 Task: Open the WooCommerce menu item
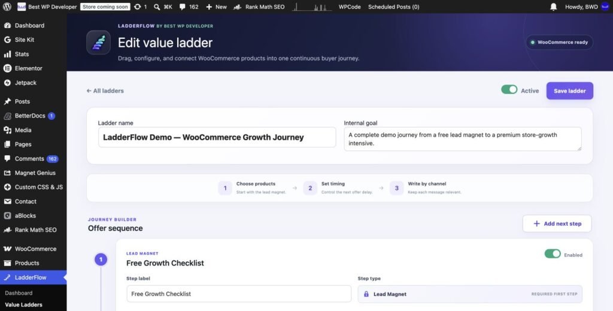click(34, 249)
